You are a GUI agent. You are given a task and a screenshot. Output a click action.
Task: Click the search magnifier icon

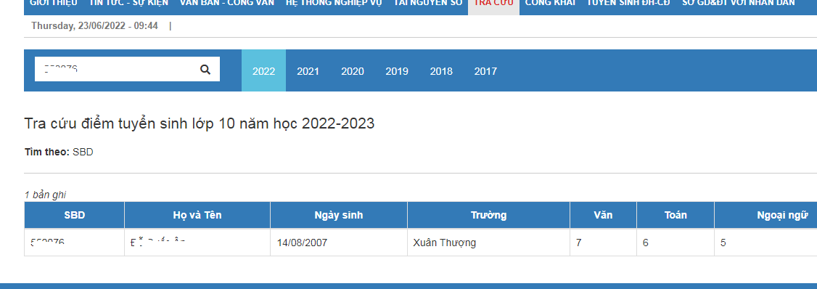pyautogui.click(x=205, y=70)
